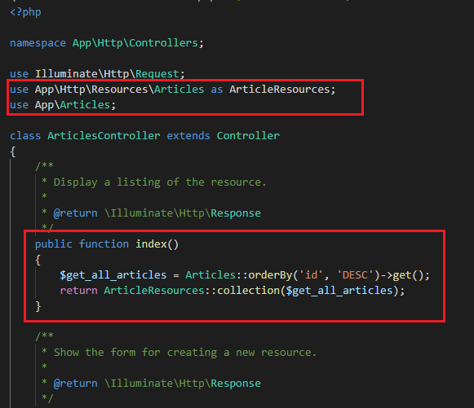Click $get_all_articles in the assignment line
Viewport: 474px width, 408px height.
113,275
